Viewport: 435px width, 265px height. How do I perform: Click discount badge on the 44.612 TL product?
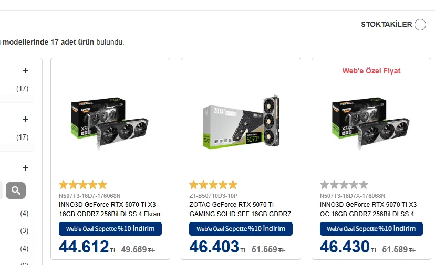(x=110, y=229)
